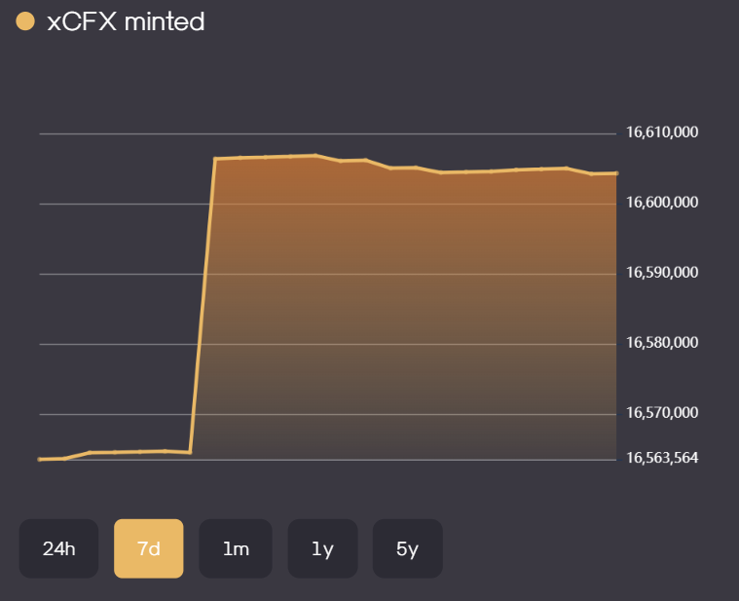Screen dimensions: 739x601
Task: Click the 16,590,000 y-axis value
Action: pos(661,273)
